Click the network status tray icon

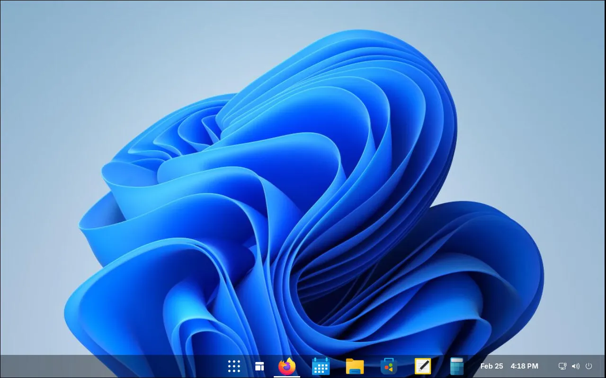tap(562, 366)
